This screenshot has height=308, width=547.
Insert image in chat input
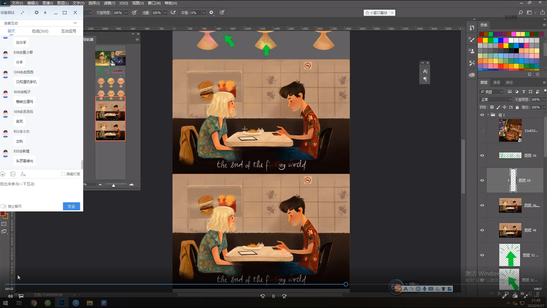point(13,174)
